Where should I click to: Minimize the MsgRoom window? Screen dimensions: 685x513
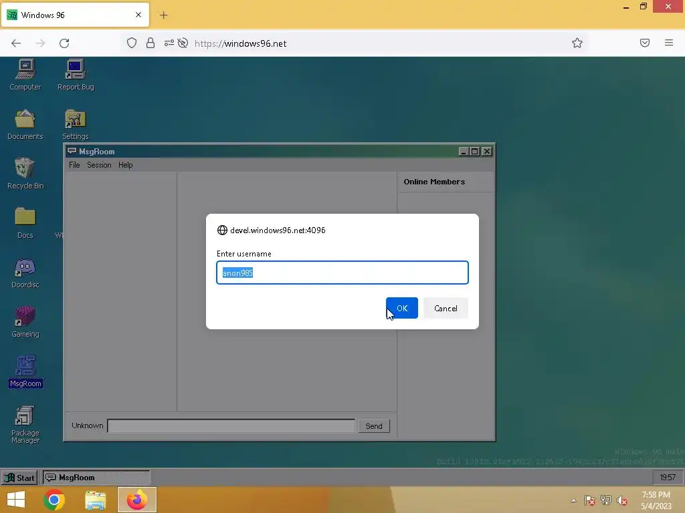pyautogui.click(x=464, y=152)
